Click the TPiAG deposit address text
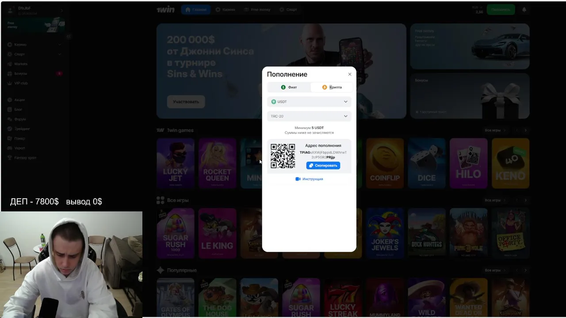 coord(323,155)
